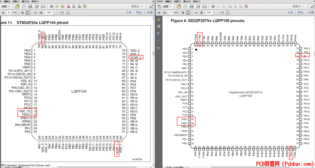
Task: Next page down-arrow in left window
Action: pos(3,13)
